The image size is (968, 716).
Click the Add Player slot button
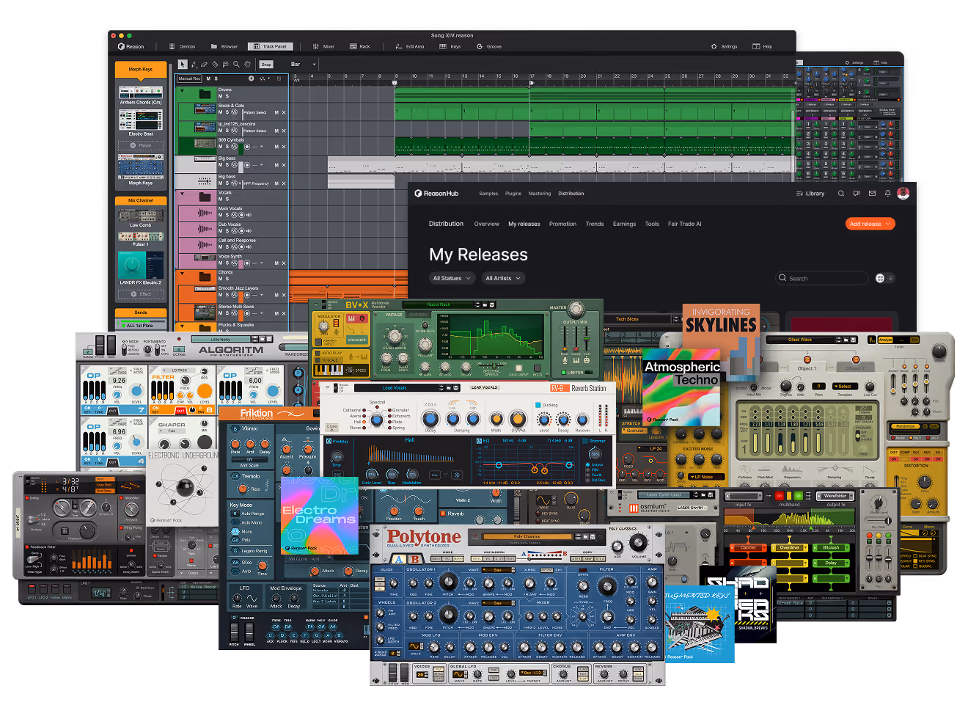tap(141, 145)
